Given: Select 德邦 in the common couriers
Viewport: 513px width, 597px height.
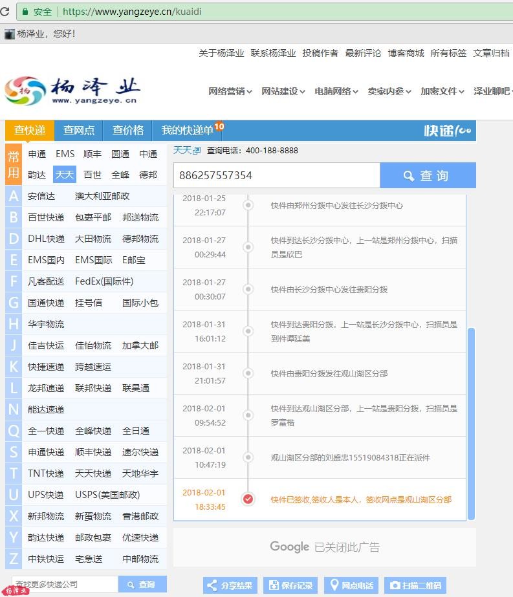Looking at the screenshot, I should [x=148, y=175].
